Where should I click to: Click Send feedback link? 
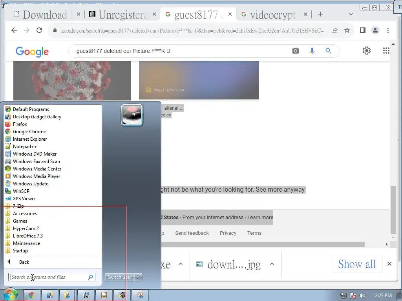coord(192,233)
